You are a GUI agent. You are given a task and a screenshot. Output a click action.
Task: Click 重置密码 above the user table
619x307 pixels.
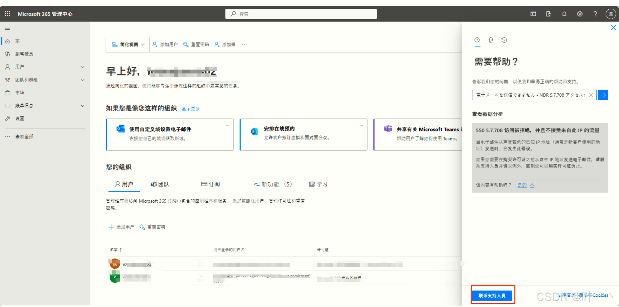pyautogui.click(x=152, y=227)
